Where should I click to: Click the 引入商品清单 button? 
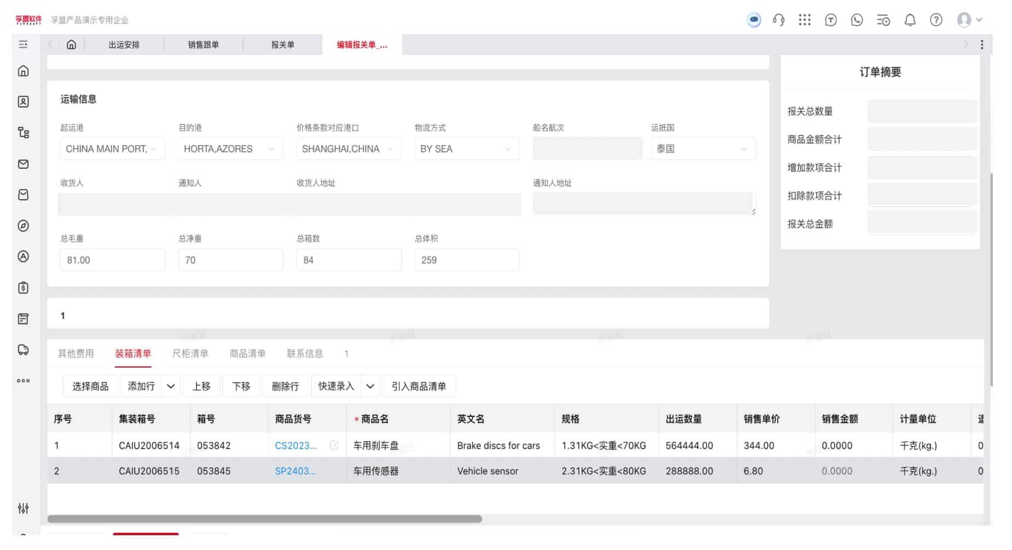pyautogui.click(x=419, y=386)
